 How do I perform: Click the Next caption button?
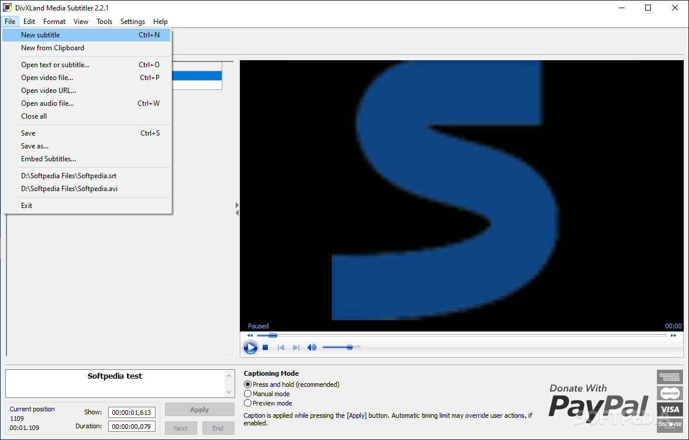point(180,428)
